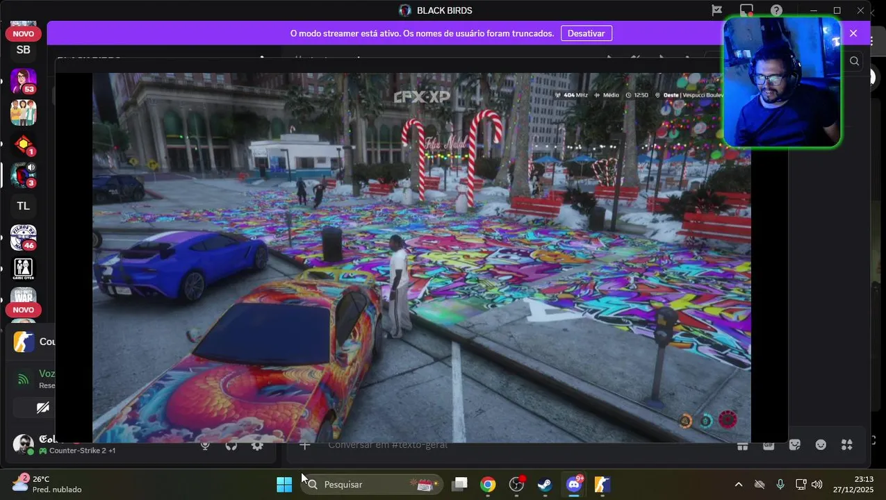
Task: Open voice connection signal details
Action: tap(24, 378)
